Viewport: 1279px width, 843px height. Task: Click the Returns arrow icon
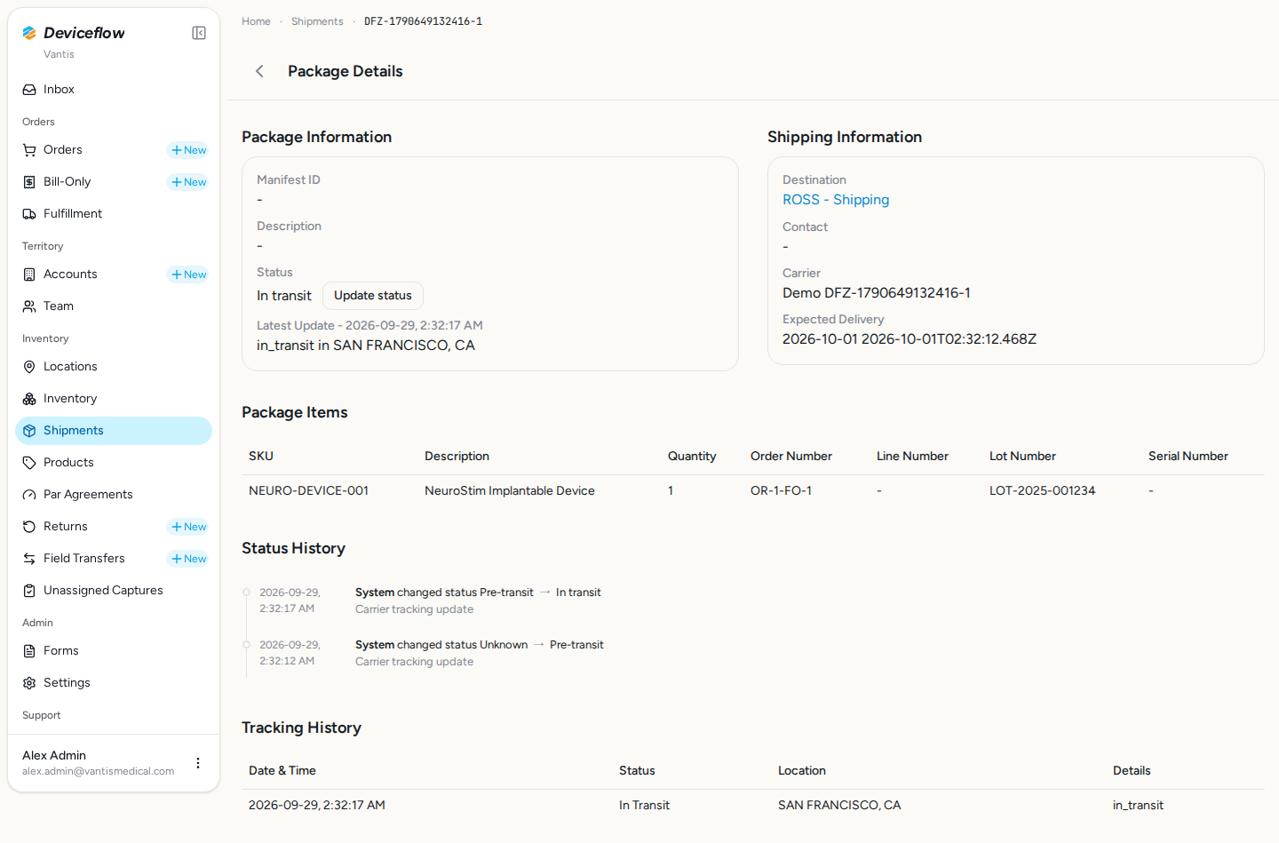pyautogui.click(x=29, y=527)
